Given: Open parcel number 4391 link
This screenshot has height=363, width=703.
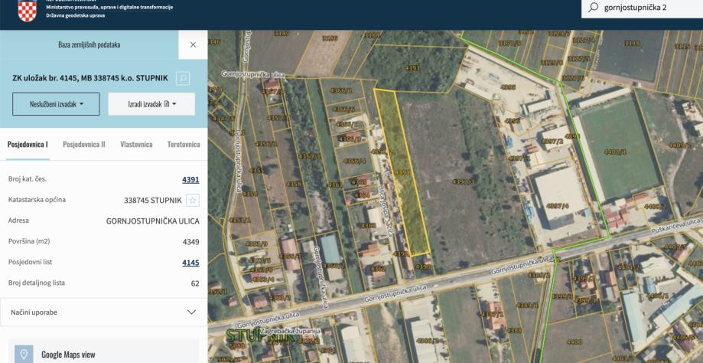Looking at the screenshot, I should 190,180.
